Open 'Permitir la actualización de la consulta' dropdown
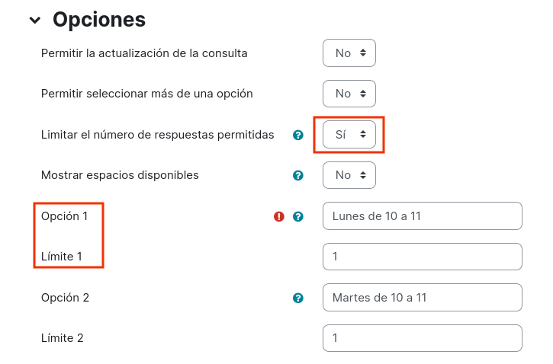 [349, 53]
